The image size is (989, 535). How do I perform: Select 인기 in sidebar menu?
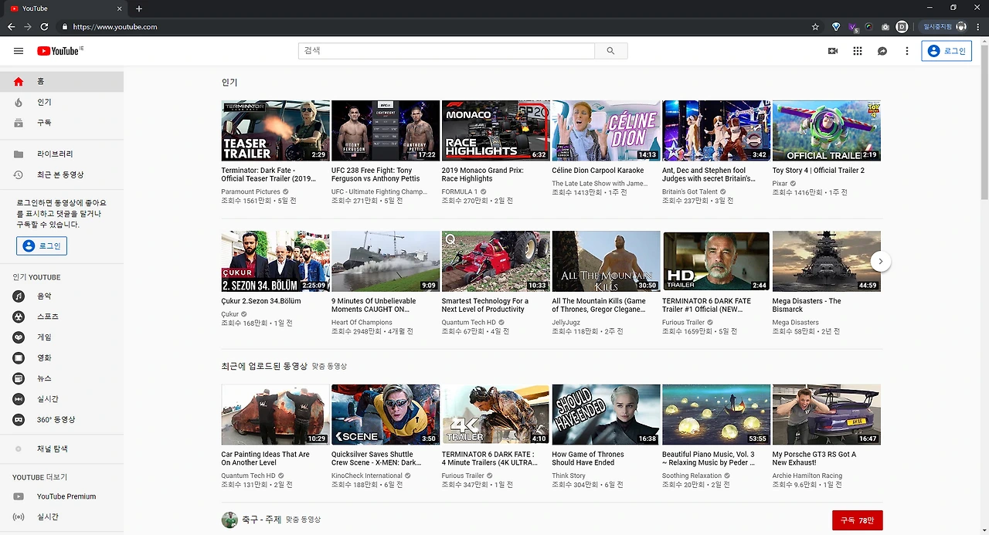pyautogui.click(x=62, y=102)
